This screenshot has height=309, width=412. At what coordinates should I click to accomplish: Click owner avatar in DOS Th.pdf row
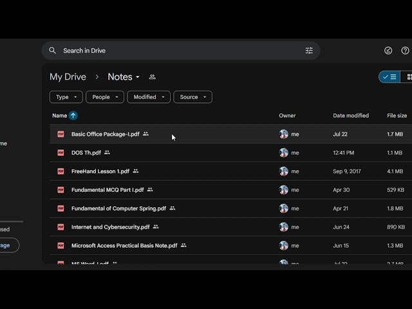[284, 153]
